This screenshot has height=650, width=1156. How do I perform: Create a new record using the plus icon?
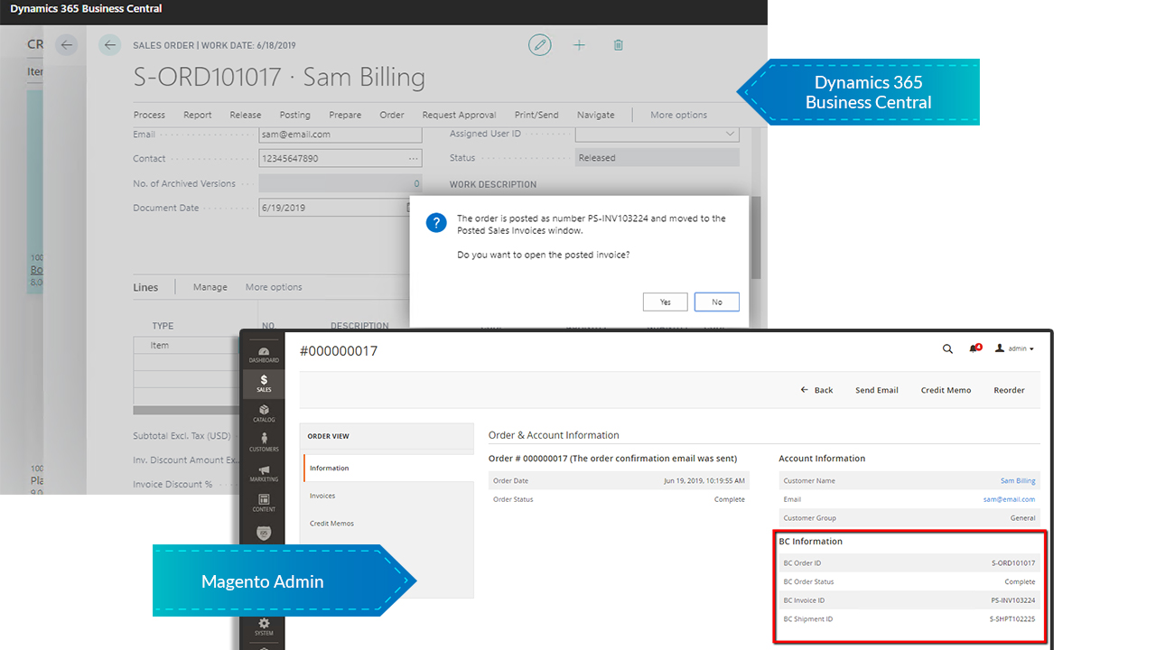[x=579, y=44]
